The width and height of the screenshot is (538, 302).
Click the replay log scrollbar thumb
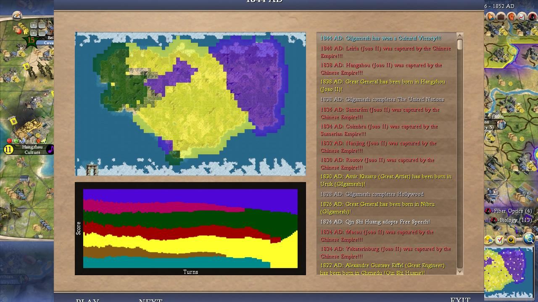tap(459, 44)
